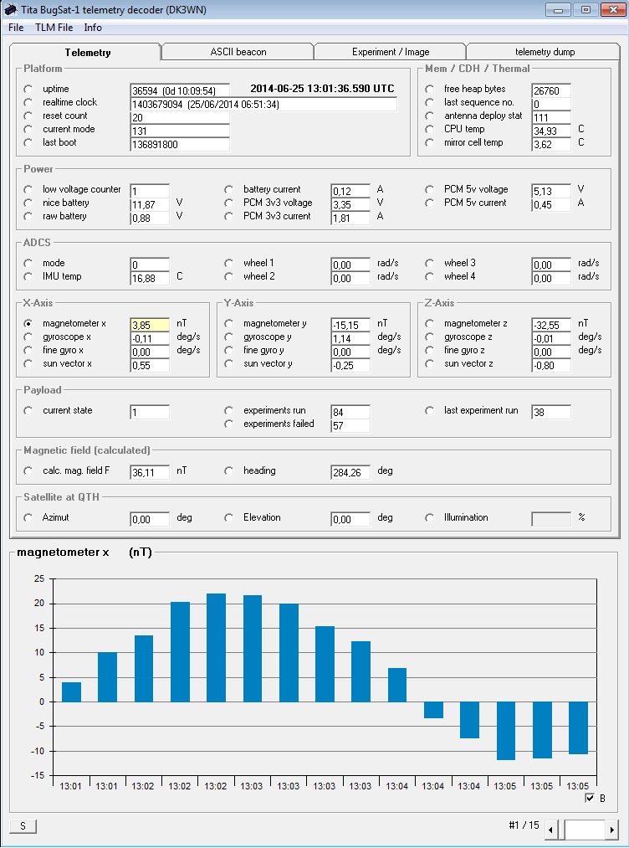Toggle the B checkbox under the chart
The width and height of the screenshot is (629, 848).
click(590, 799)
